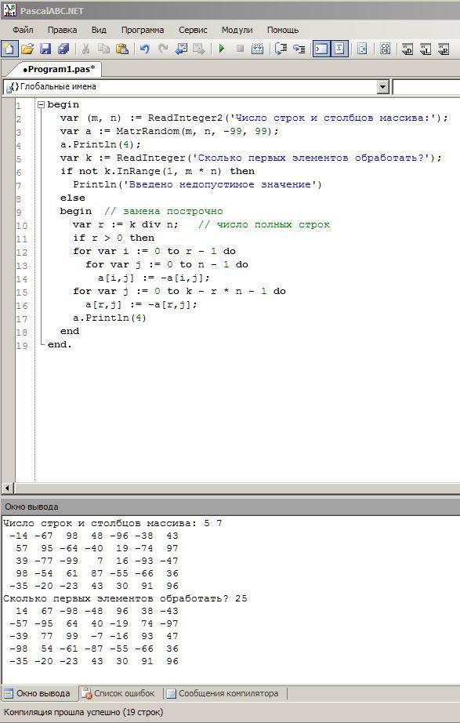Expand the Глобальные имена dropdown
460x723 pixels.
pyautogui.click(x=383, y=87)
